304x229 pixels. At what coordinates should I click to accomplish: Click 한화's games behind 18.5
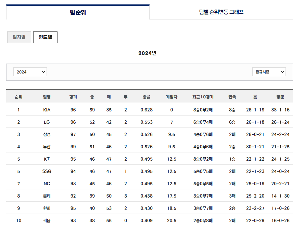172,208
